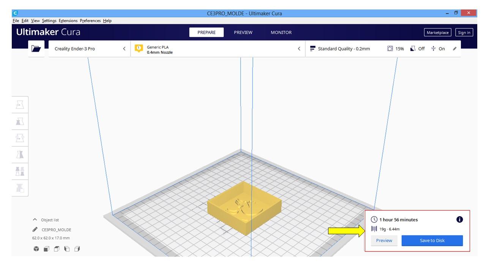Select the Move tool in left toolbar
This screenshot has width=486, height=273.
click(20, 105)
